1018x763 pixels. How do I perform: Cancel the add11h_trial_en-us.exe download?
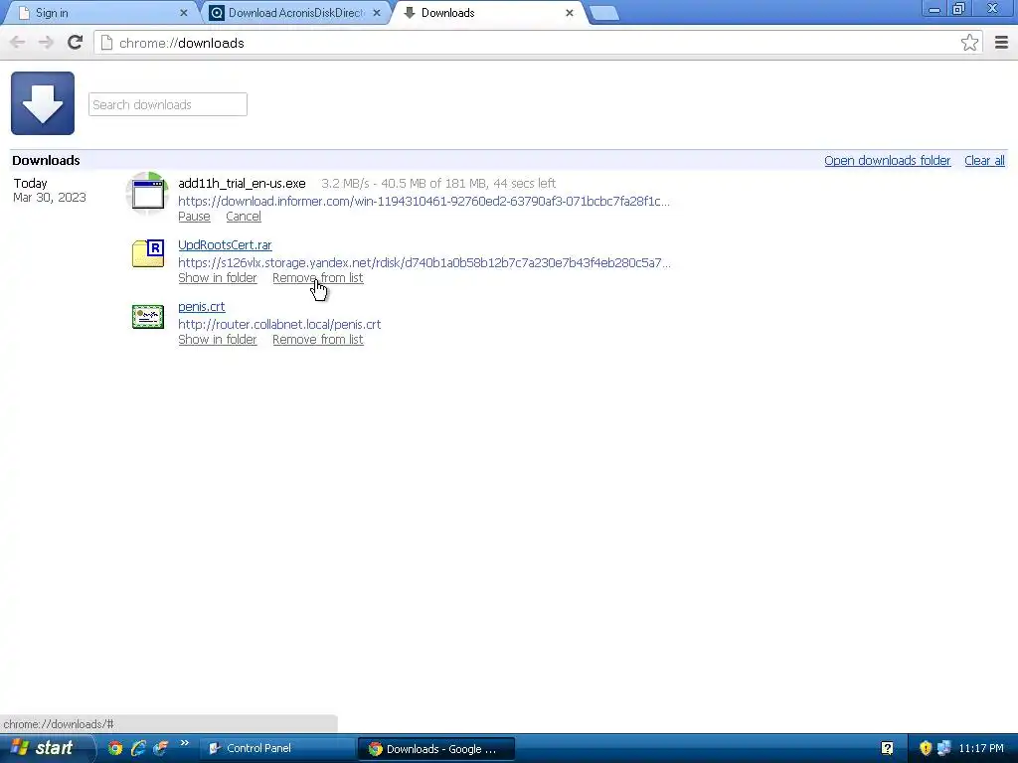coord(244,216)
